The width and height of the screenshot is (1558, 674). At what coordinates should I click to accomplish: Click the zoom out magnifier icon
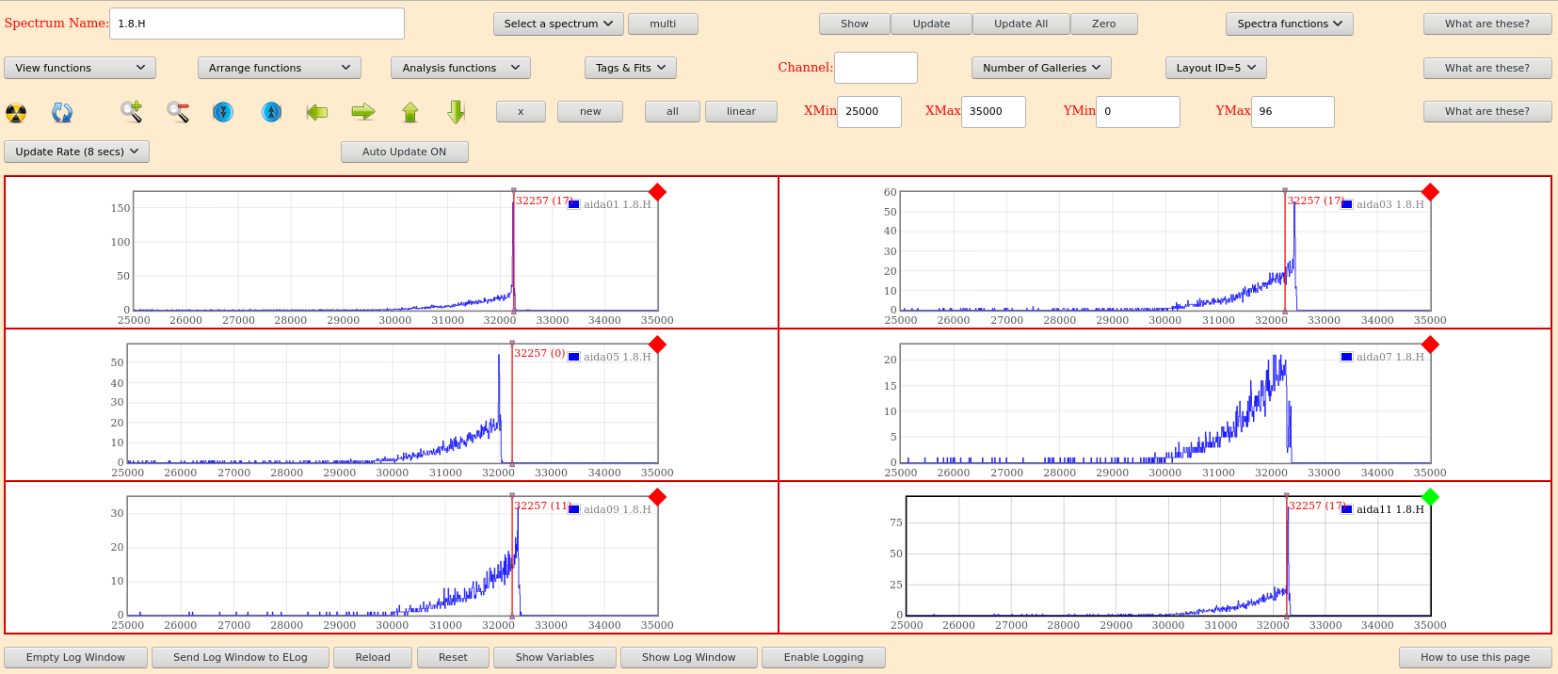[178, 112]
